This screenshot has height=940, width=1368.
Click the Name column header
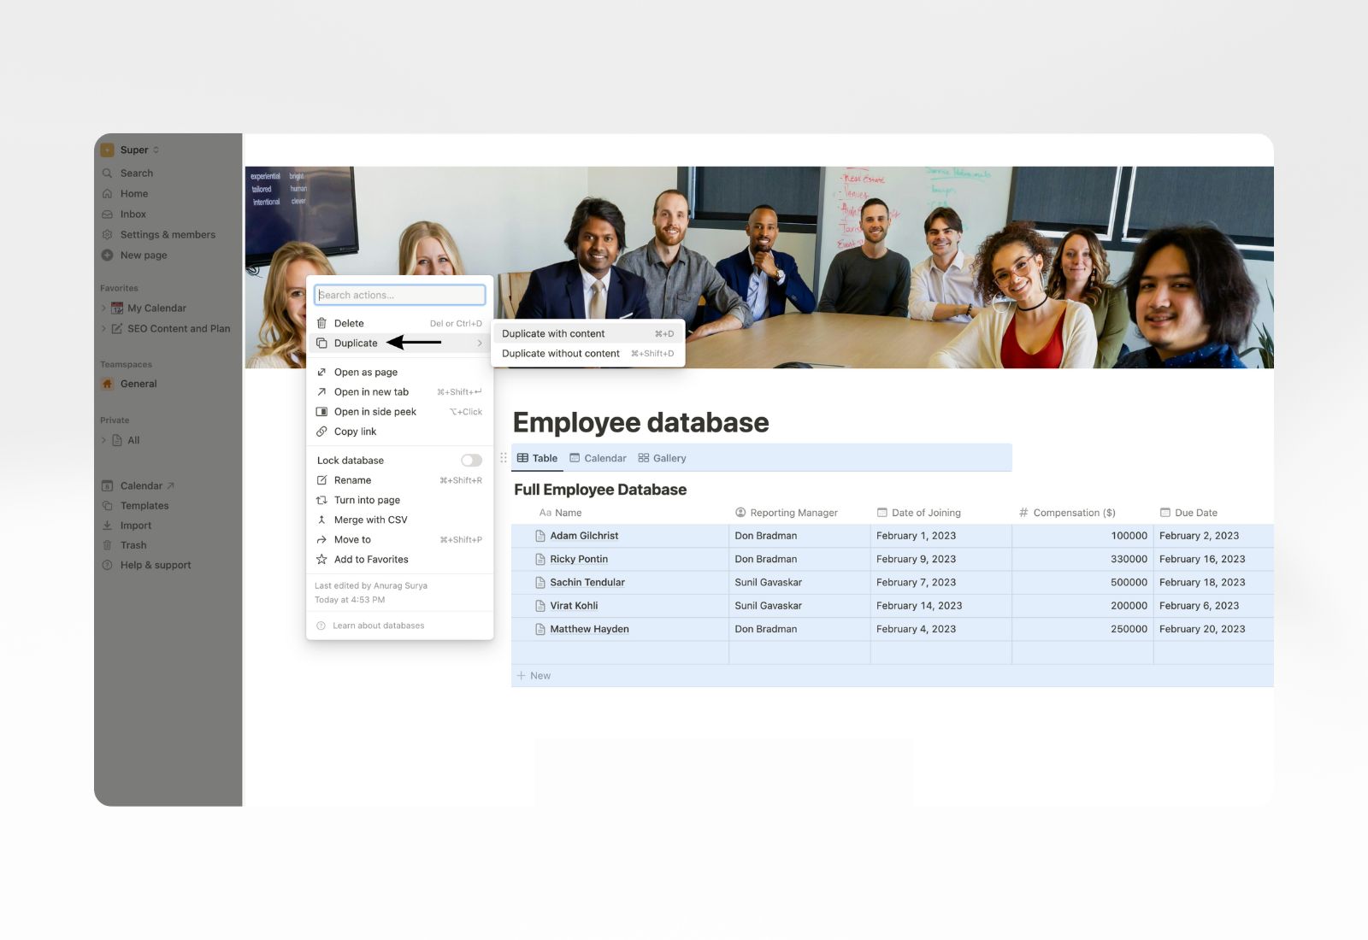point(561,513)
